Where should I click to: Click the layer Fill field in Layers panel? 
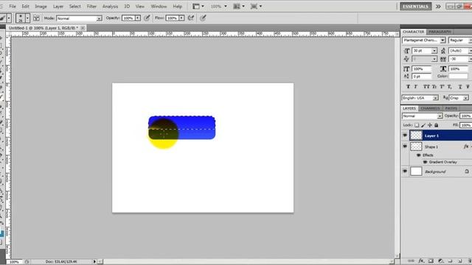(x=465, y=125)
